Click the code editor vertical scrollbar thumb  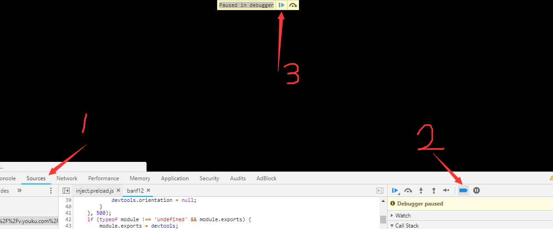[382, 219]
